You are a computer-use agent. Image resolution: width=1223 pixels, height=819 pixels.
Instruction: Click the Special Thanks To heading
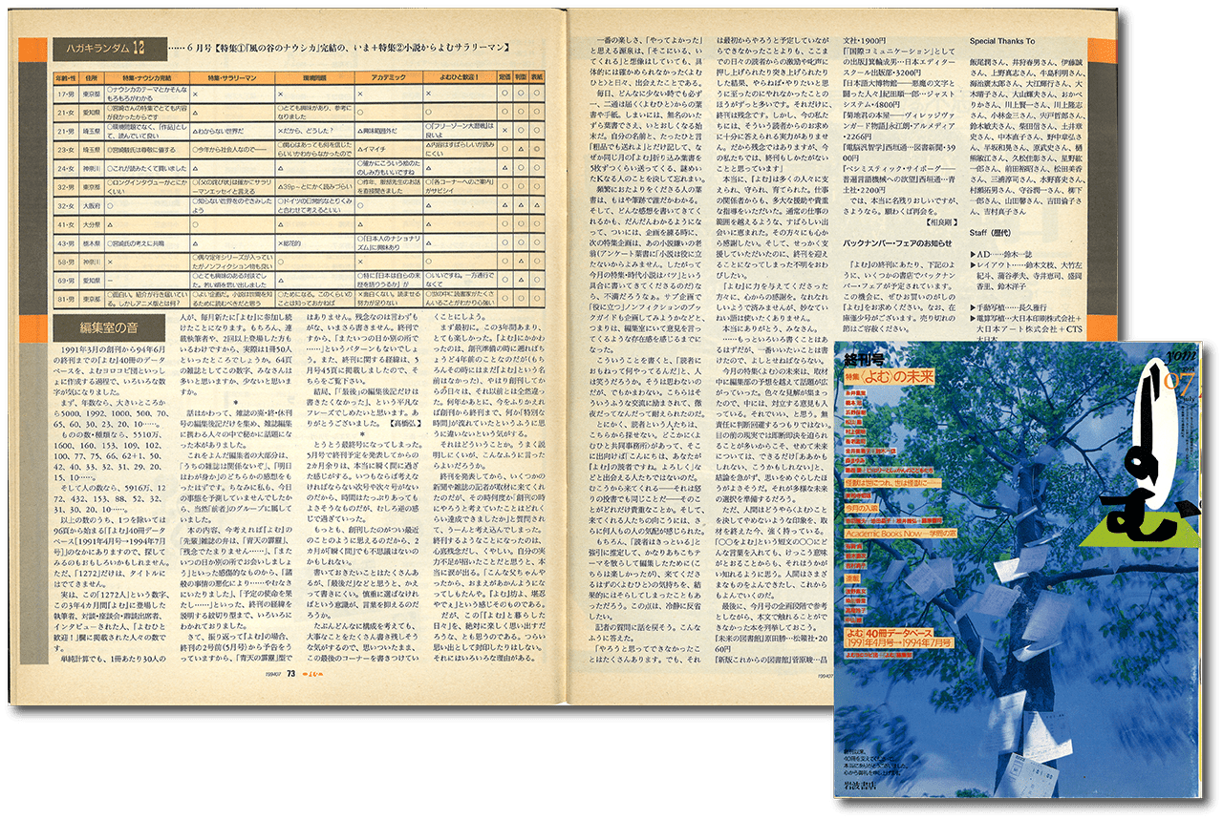click(x=1001, y=41)
